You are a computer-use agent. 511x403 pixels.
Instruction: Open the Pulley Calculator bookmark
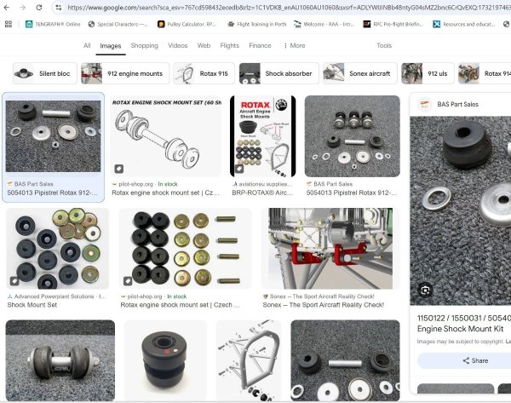click(x=186, y=24)
